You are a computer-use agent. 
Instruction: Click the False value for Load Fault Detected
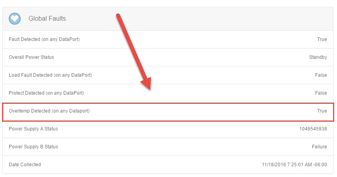click(321, 75)
